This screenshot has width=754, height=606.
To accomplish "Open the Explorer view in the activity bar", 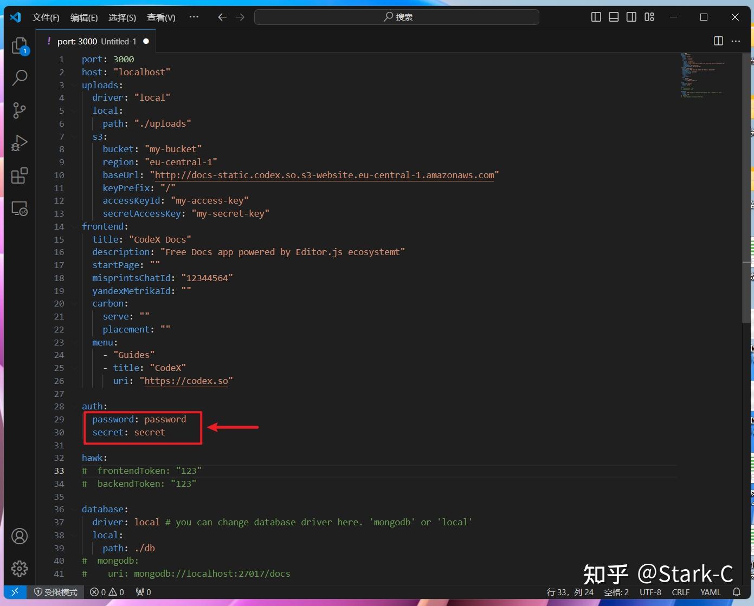I will (x=20, y=45).
